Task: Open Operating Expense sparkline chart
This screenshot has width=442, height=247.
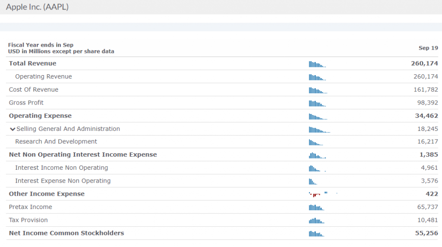Action: [x=318, y=117]
